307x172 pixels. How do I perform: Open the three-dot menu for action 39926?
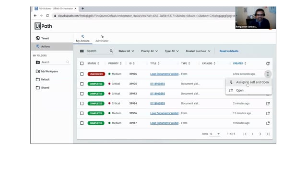pyautogui.click(x=268, y=74)
